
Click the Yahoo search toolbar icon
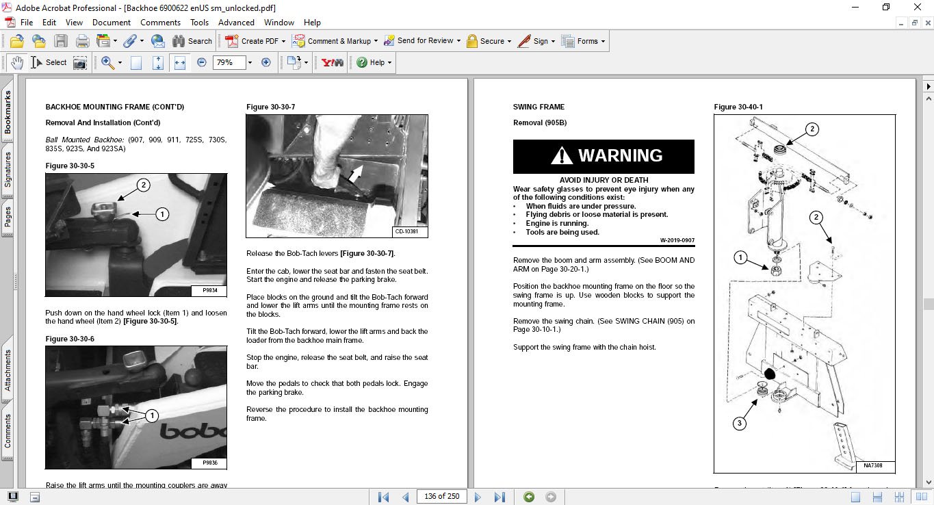[333, 62]
